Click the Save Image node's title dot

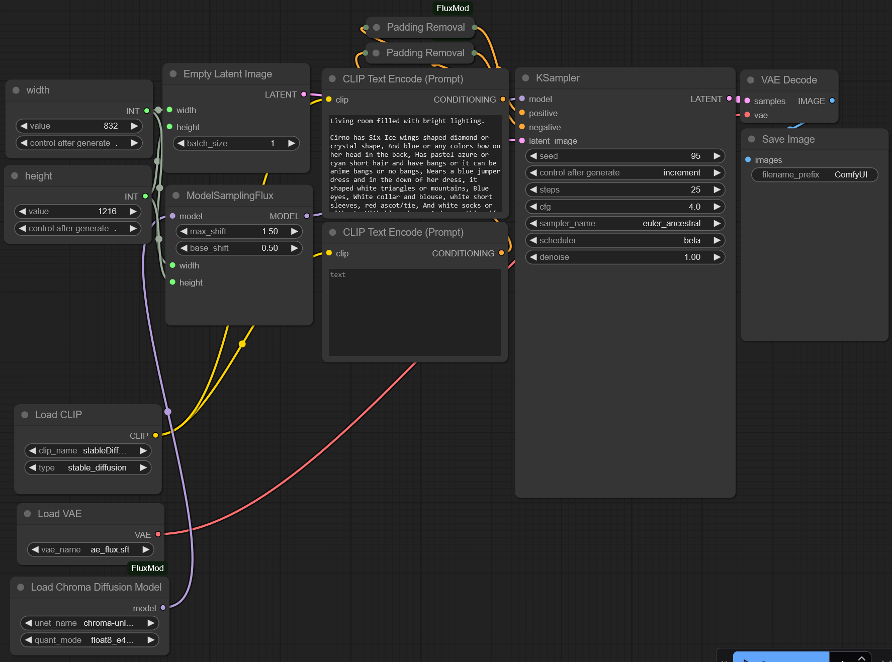752,139
